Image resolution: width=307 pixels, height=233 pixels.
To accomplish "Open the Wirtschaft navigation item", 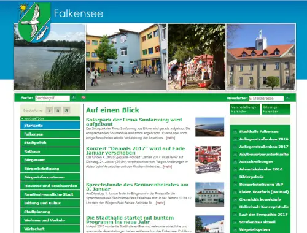I will point(50,229).
